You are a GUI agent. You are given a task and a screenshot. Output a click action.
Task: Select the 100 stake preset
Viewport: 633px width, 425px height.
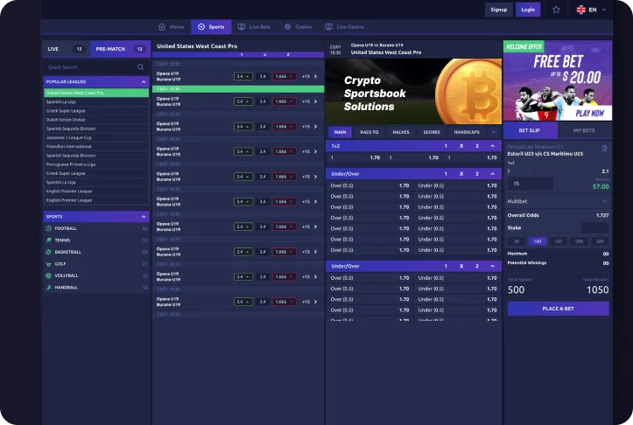point(538,241)
